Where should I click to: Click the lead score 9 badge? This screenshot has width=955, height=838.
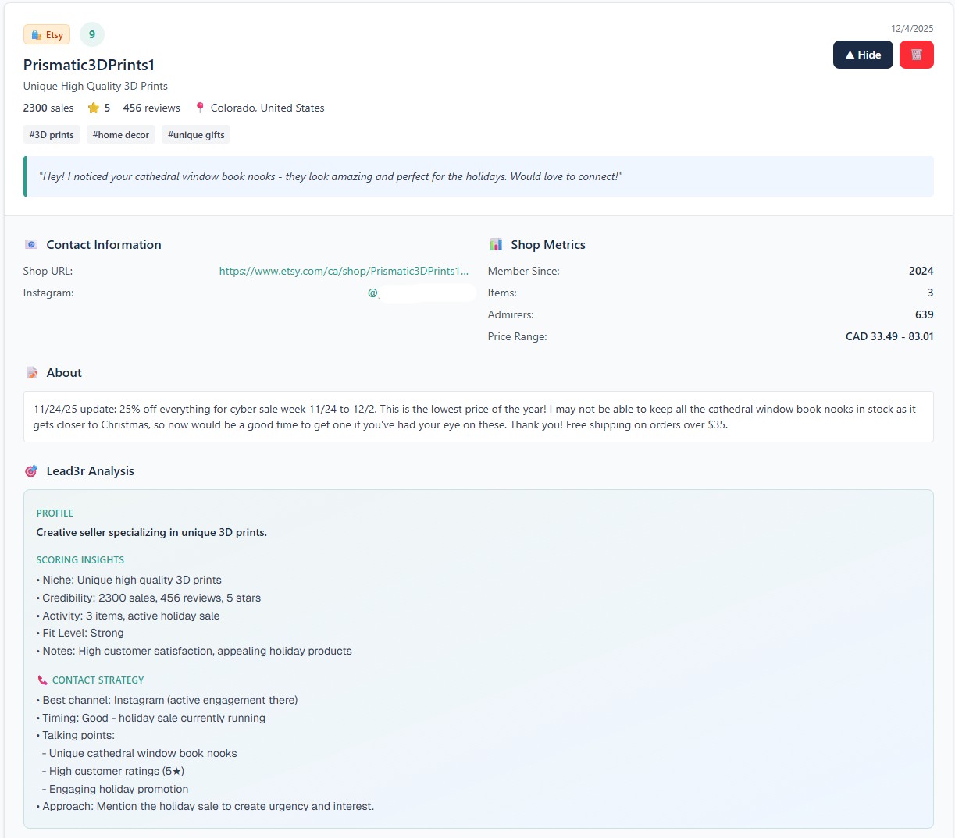point(92,34)
